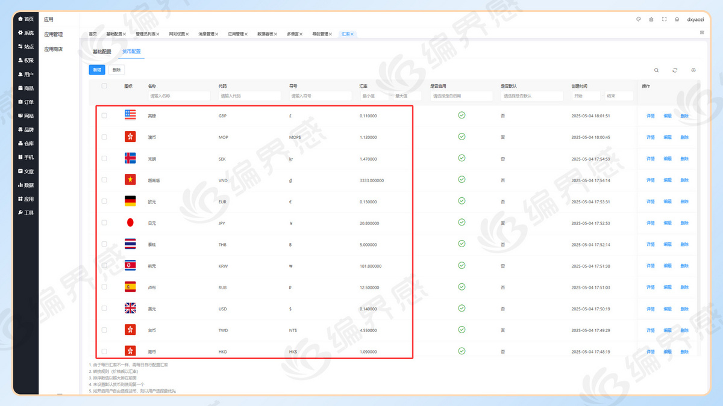The width and height of the screenshot is (723, 406).
Task: Open the 请选择是否默认 filter dropdown
Action: pyautogui.click(x=532, y=96)
